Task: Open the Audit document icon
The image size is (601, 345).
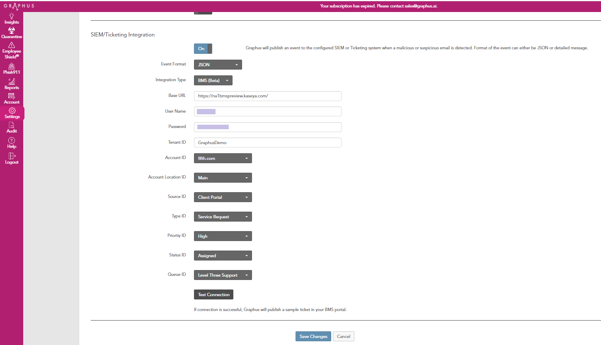Action: [x=12, y=125]
